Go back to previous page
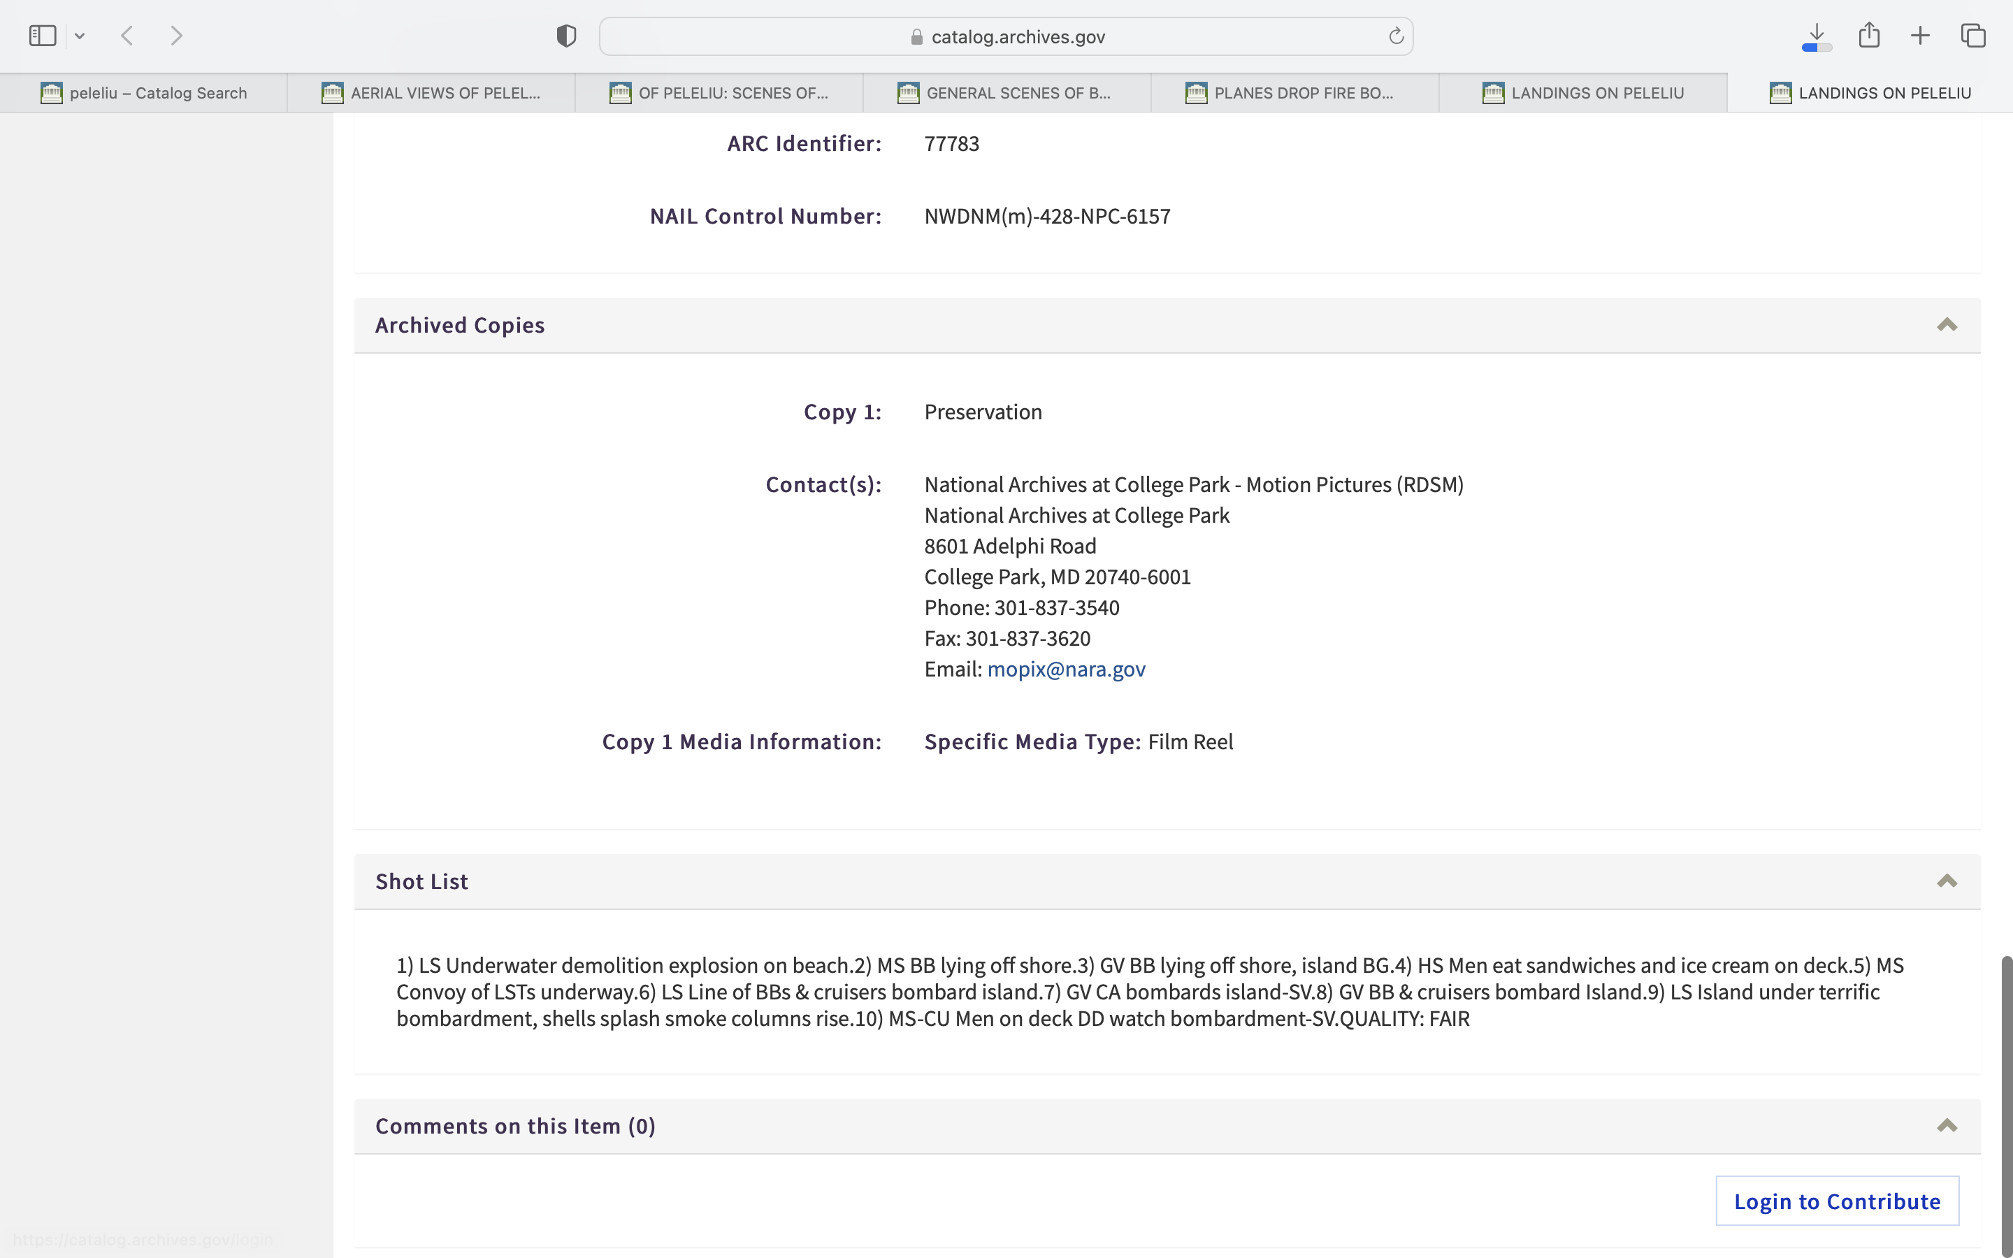Image resolution: width=2013 pixels, height=1258 pixels. 127,36
